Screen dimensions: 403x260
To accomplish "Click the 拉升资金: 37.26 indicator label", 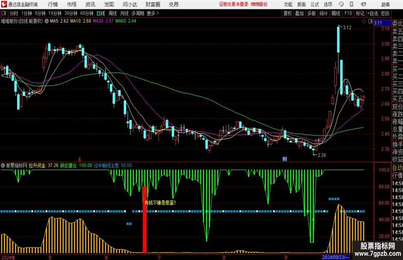I will (43, 166).
